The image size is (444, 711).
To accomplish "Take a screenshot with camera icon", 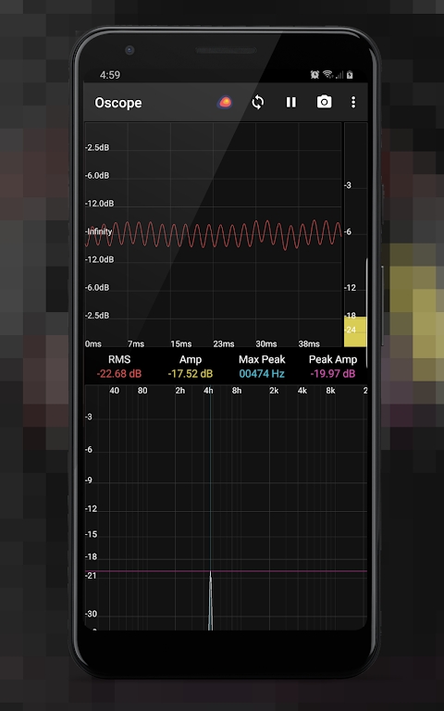I will pos(324,102).
